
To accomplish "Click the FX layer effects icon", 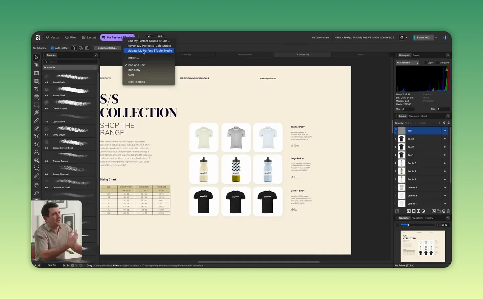I will tap(409, 211).
